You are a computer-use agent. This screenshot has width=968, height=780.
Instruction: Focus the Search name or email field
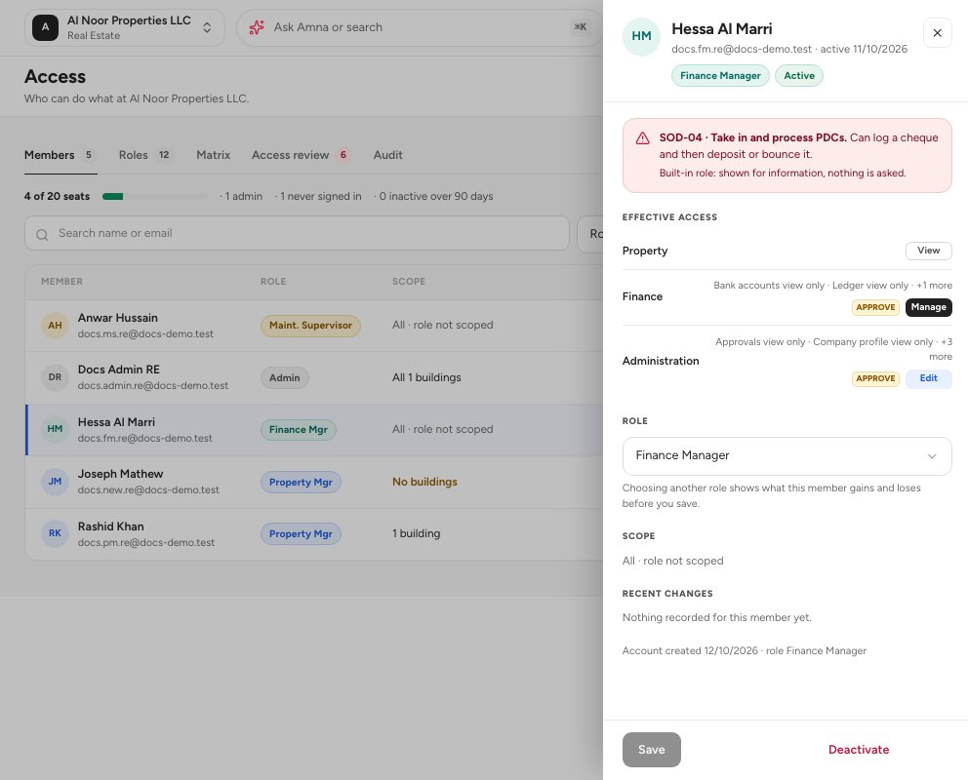297,233
